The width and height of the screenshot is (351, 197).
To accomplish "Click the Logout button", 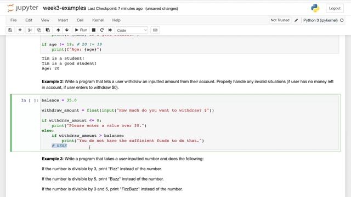I will (335, 8).
